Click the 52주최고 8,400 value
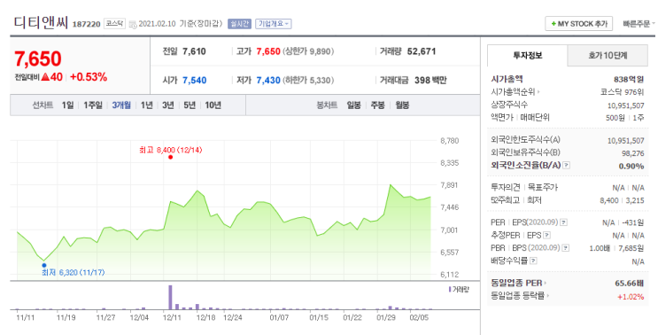Image resolution: width=658 pixels, height=335 pixels. (609, 200)
